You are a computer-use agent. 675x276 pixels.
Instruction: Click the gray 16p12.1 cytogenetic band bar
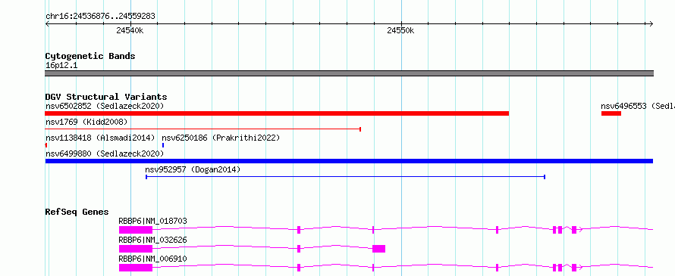[349, 73]
